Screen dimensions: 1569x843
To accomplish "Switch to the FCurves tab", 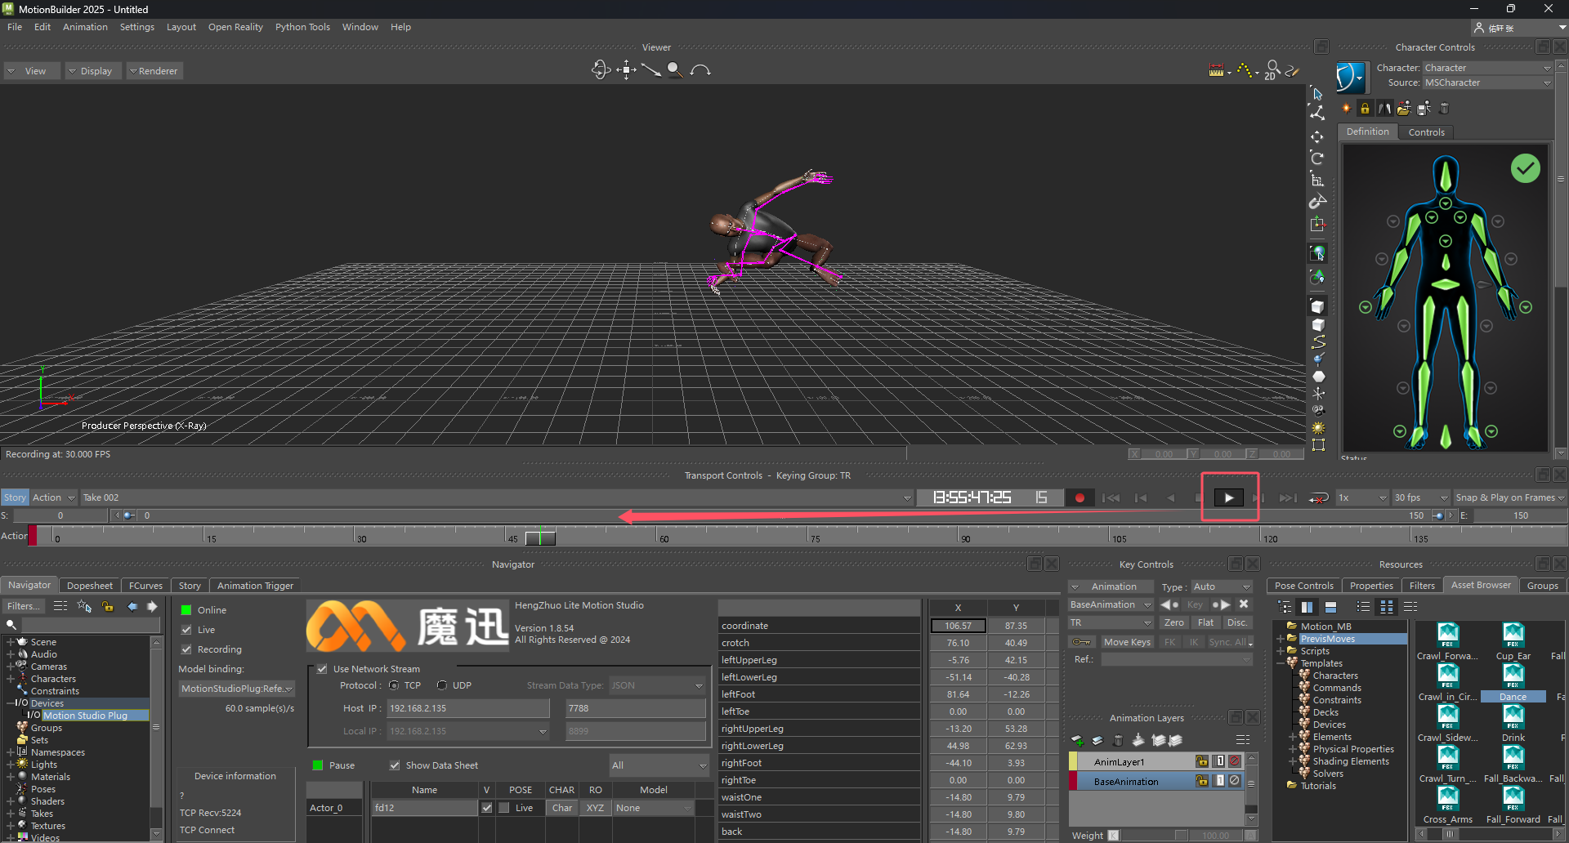I will pyautogui.click(x=145, y=586).
